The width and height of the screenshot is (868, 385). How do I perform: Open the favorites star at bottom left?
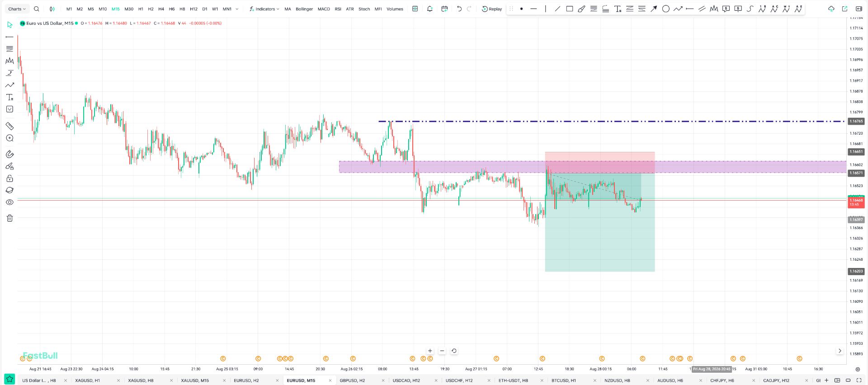point(9,379)
